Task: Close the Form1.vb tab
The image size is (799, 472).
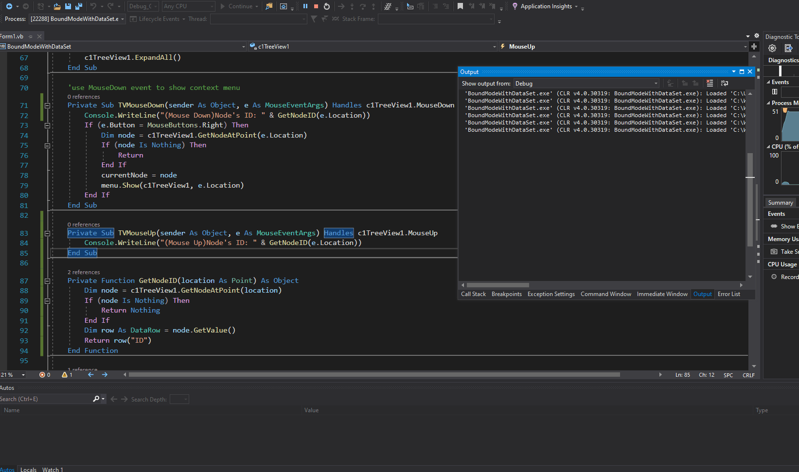Action: pos(39,36)
